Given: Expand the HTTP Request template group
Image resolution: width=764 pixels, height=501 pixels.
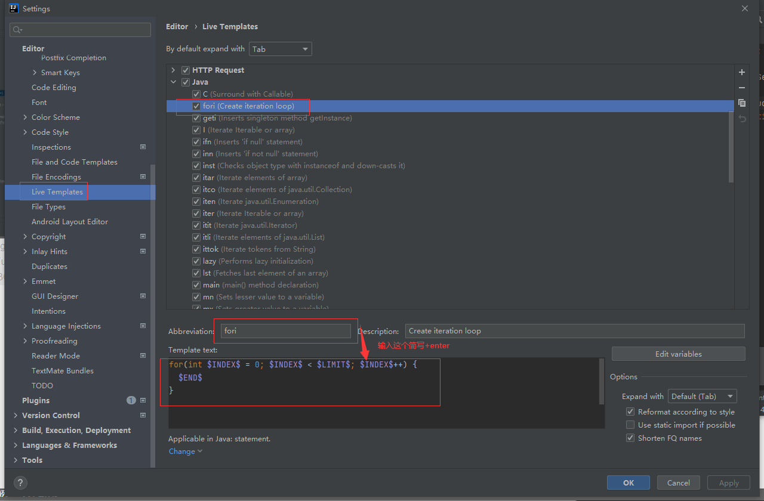Looking at the screenshot, I should 174,70.
